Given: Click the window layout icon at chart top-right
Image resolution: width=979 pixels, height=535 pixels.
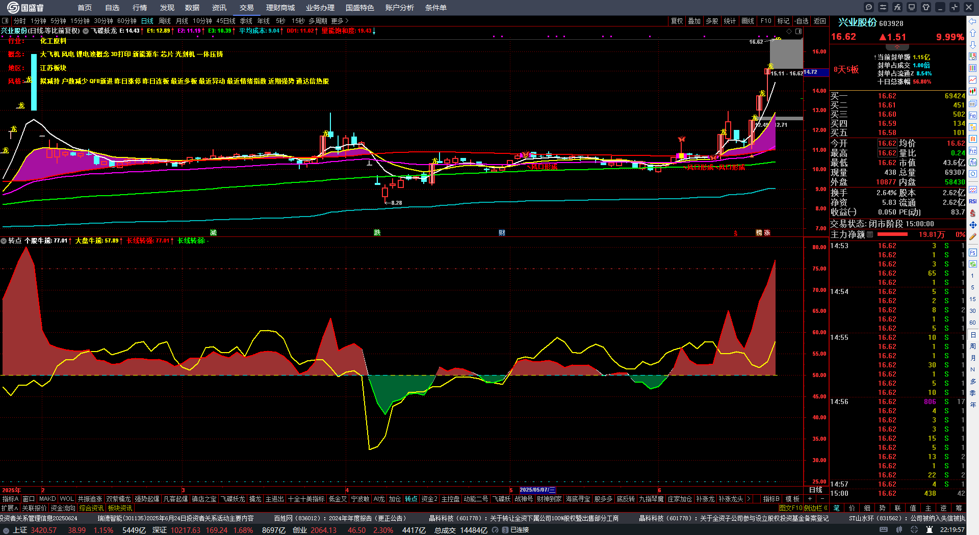Looking at the screenshot, I should pyautogui.click(x=798, y=31).
